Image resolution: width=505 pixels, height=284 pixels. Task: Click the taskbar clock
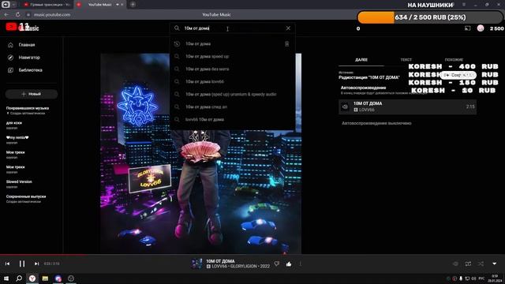click(495, 278)
